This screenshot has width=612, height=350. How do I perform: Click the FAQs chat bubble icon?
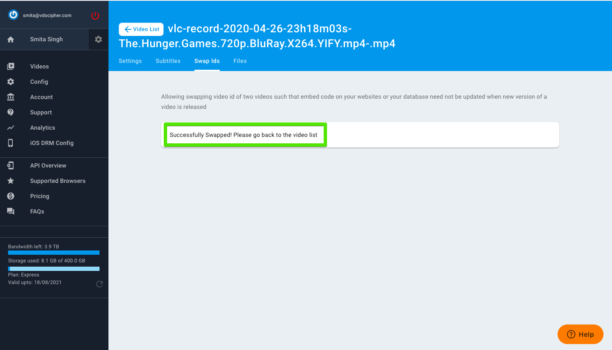11,211
